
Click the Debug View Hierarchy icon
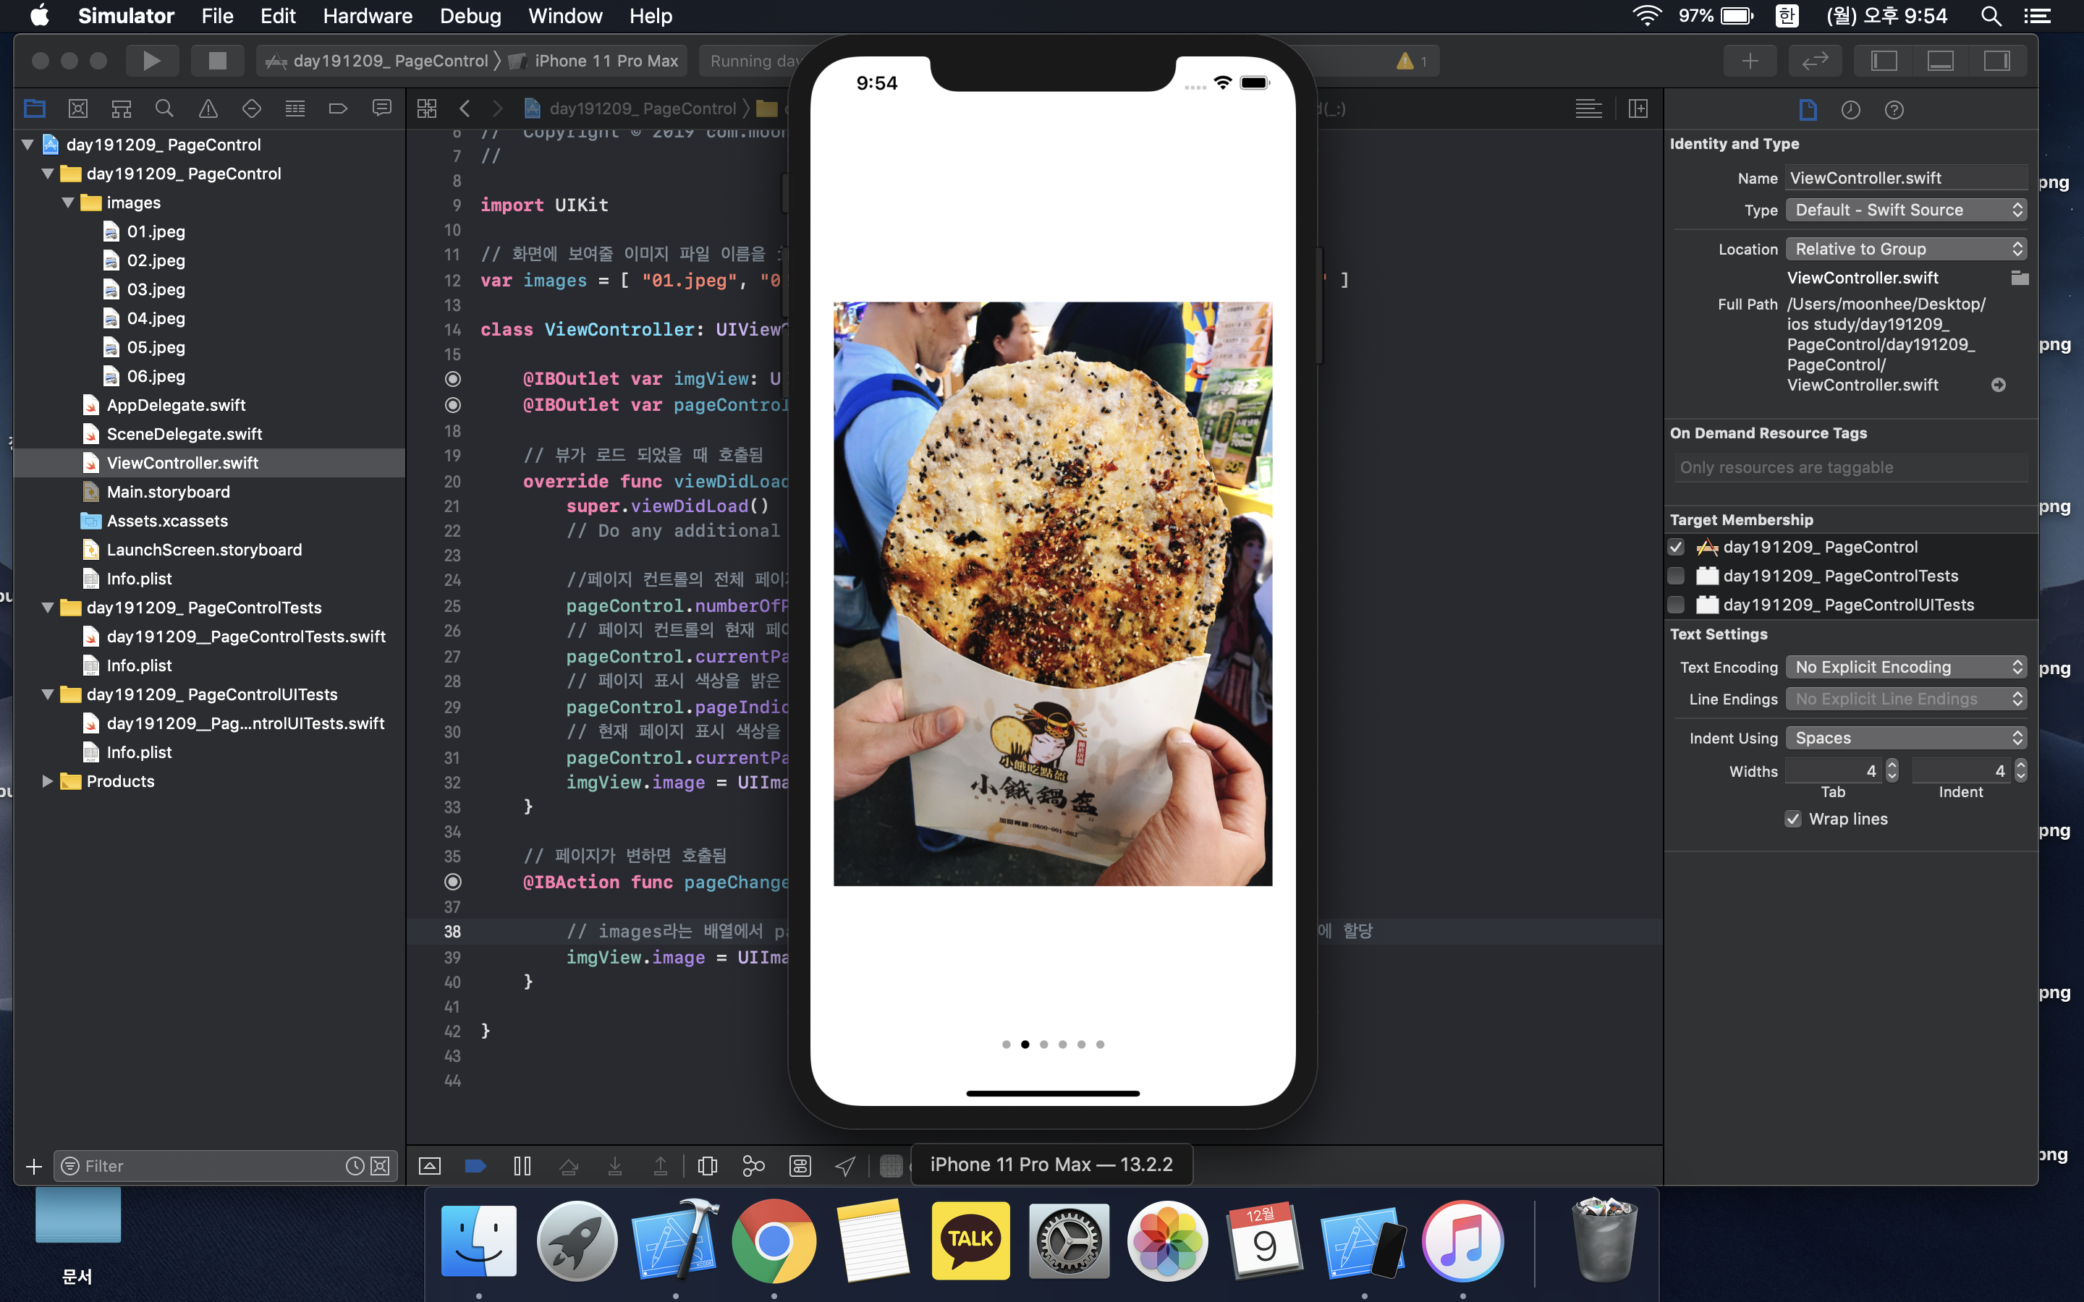coord(707,1166)
